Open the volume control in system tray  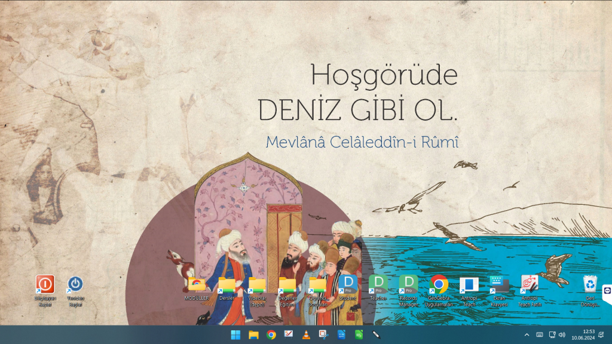pos(562,334)
